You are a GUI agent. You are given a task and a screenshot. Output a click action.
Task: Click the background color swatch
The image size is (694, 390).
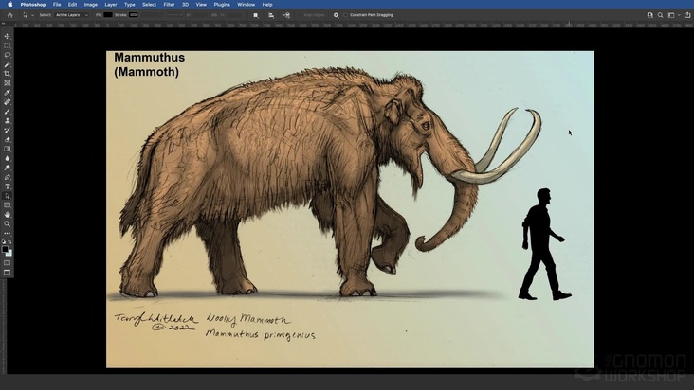tap(9, 254)
